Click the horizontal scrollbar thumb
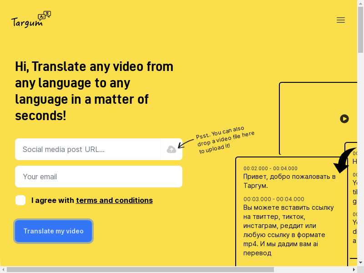Screen dimensions: 364x273 (140, 269)
